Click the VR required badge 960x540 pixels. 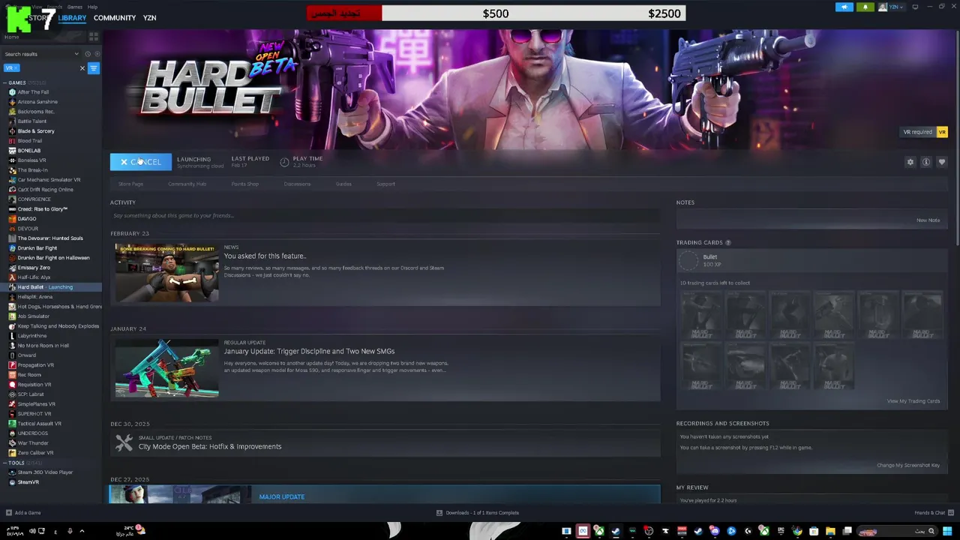[x=924, y=132]
